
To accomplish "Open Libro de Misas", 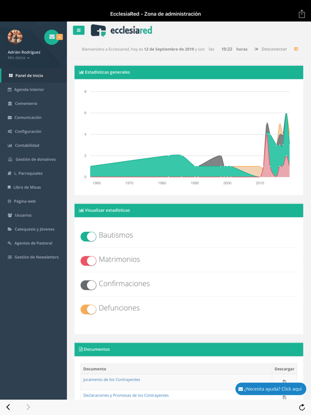I will (x=33, y=188).
